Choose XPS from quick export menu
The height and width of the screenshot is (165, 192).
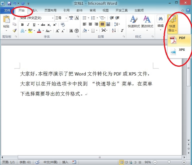click(x=179, y=52)
